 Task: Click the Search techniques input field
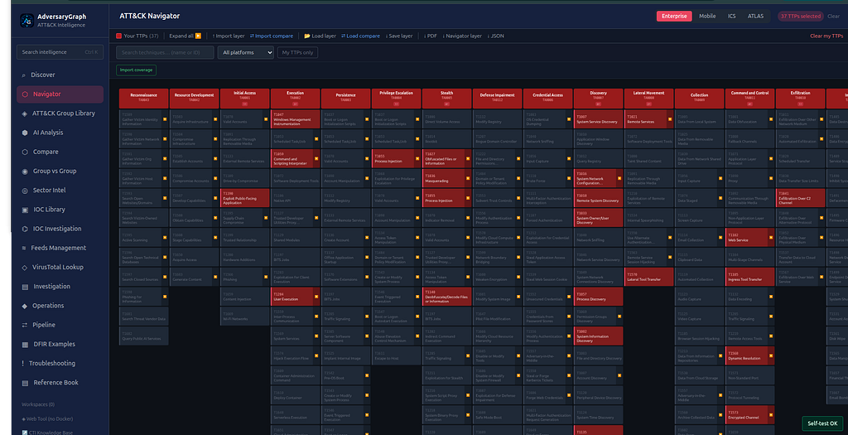coord(165,52)
